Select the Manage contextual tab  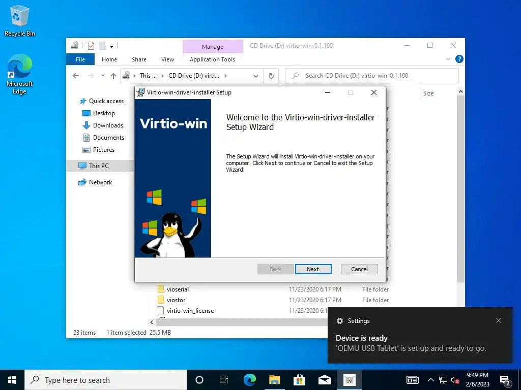213,47
